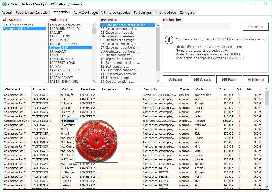Select the '10 Crème' capsule cell
Screen dimensions: 272x192
point(70,168)
